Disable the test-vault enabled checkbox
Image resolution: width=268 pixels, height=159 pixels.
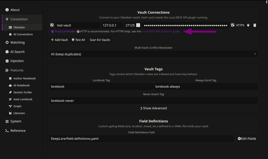coord(52,25)
